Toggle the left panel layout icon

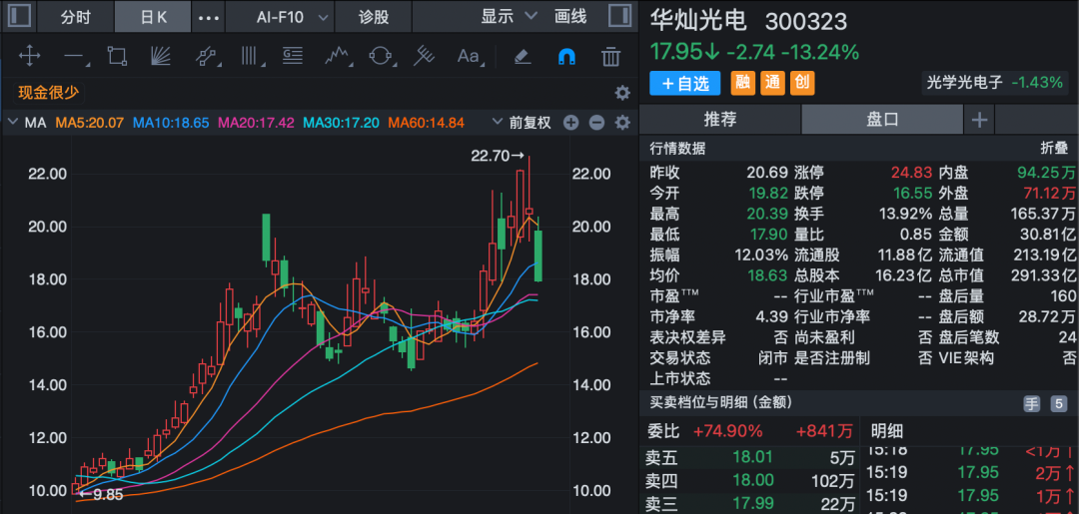coord(19,17)
